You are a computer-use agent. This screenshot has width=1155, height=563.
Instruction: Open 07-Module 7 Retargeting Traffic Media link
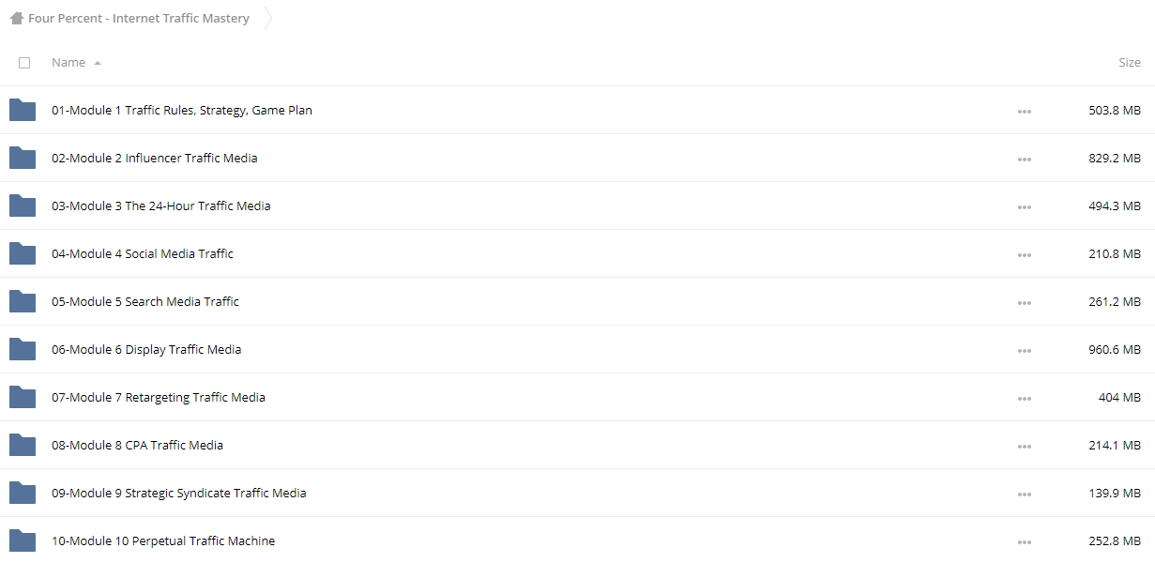(x=159, y=397)
